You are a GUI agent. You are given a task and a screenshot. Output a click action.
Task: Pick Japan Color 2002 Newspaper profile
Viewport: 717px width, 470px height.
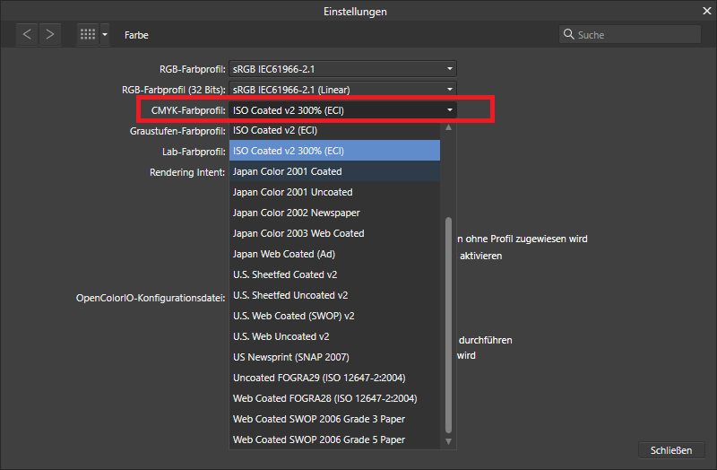click(x=334, y=213)
